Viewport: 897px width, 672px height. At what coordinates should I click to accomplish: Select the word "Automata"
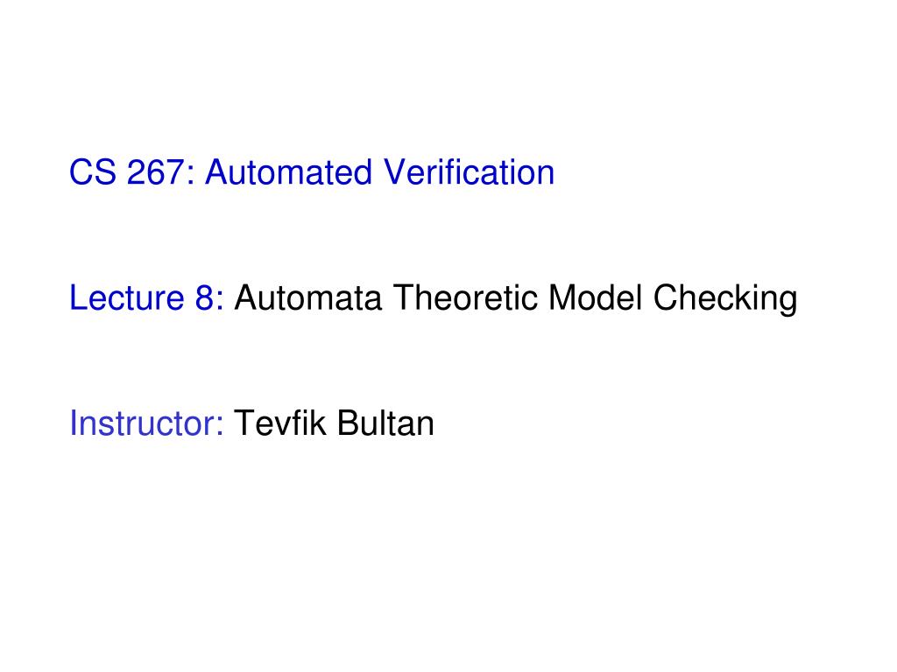(x=308, y=299)
